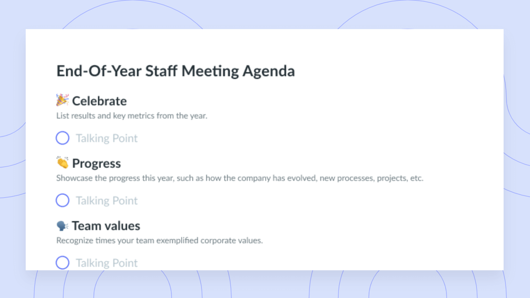Click the party popper emoji beside Celebrate
530x298 pixels.
pos(63,100)
